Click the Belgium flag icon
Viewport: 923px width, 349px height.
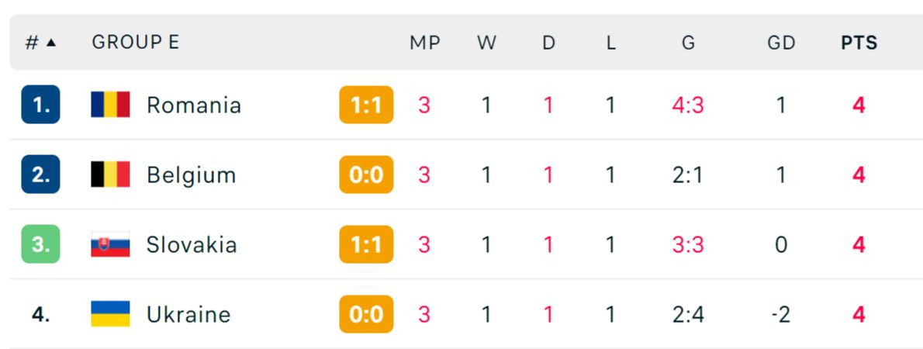(x=110, y=174)
